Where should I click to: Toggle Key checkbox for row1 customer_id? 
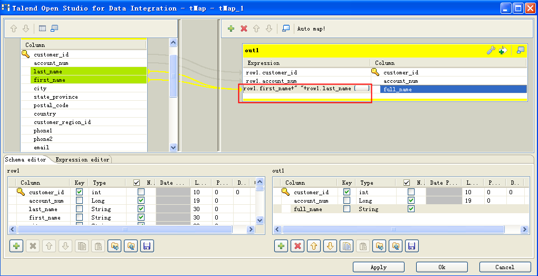point(79,192)
